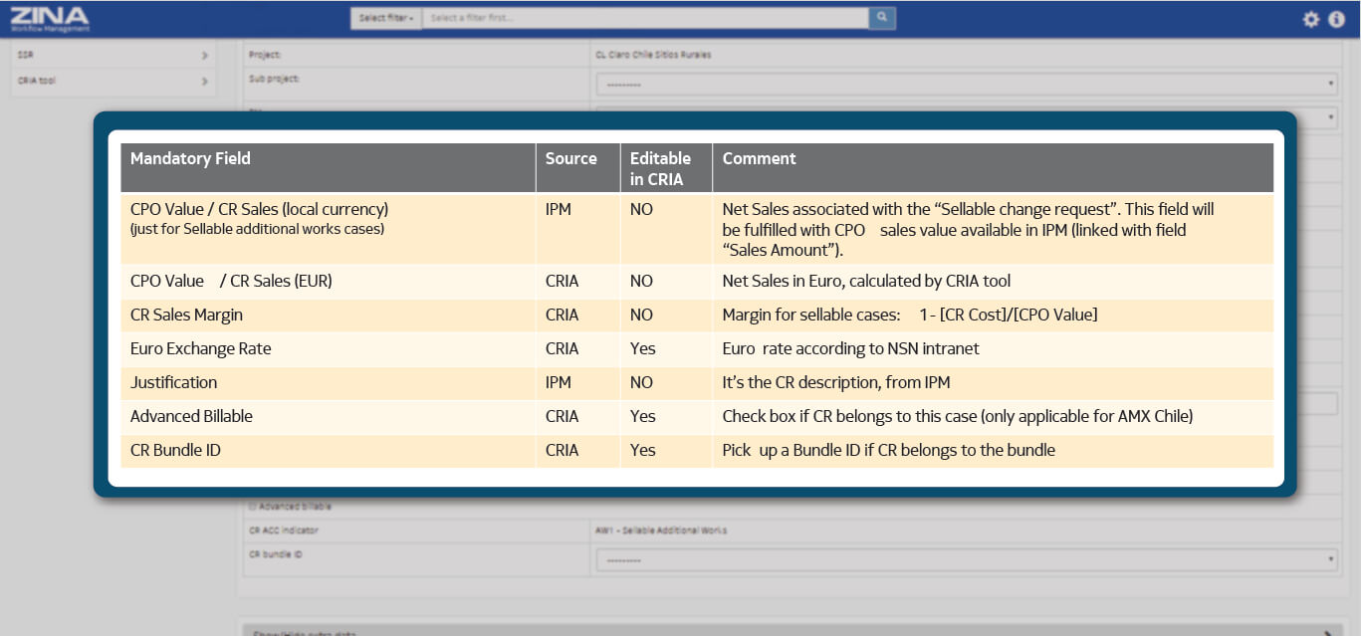Click the Comment column header
Image resolution: width=1361 pixels, height=636 pixels.
click(759, 159)
